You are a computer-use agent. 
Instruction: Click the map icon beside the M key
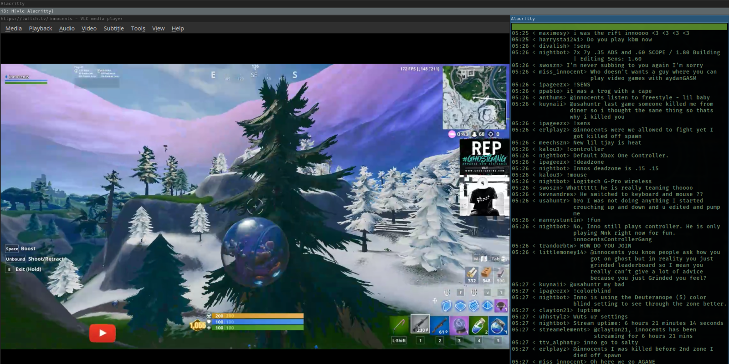(x=483, y=258)
